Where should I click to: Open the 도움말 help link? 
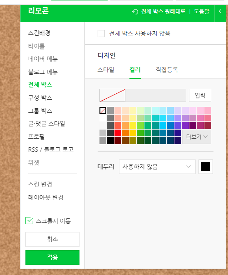[x=202, y=12]
